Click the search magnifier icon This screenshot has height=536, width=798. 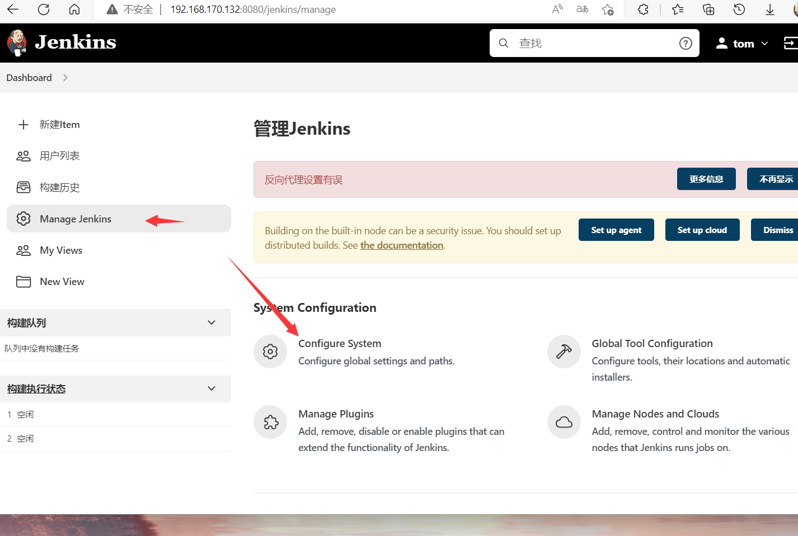504,43
